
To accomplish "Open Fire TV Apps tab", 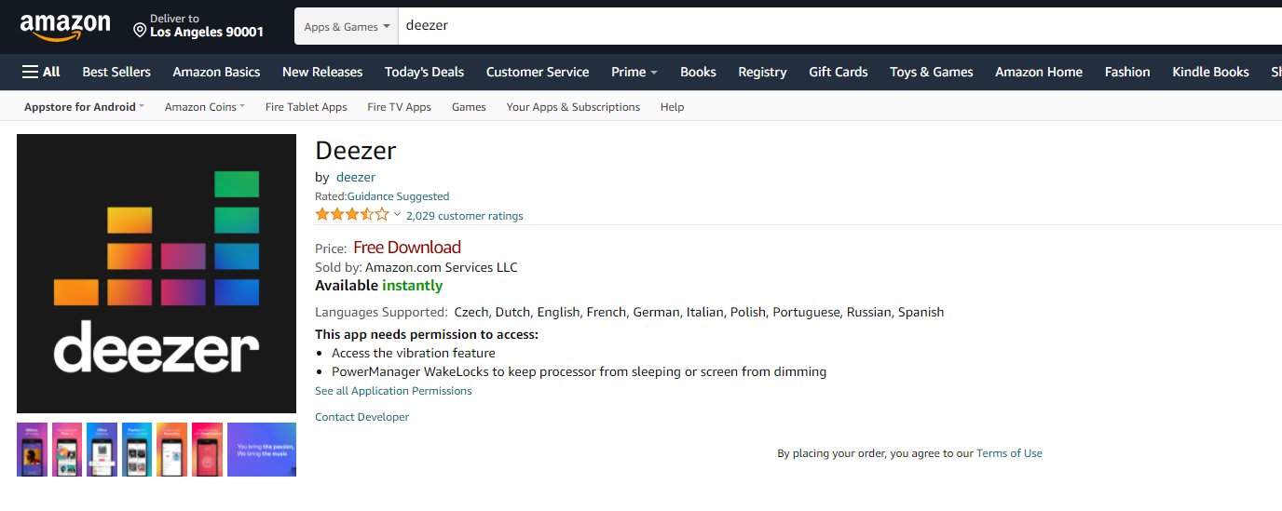I will (x=399, y=107).
